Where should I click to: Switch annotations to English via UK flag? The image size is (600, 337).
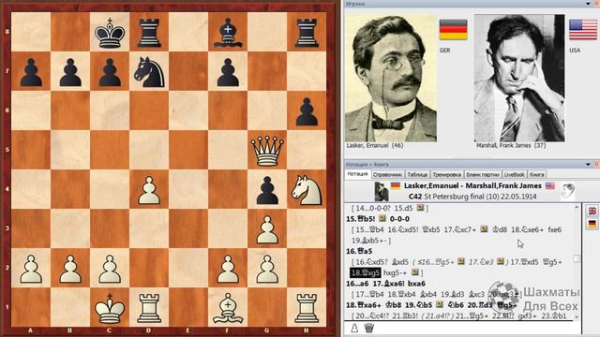tap(592, 211)
